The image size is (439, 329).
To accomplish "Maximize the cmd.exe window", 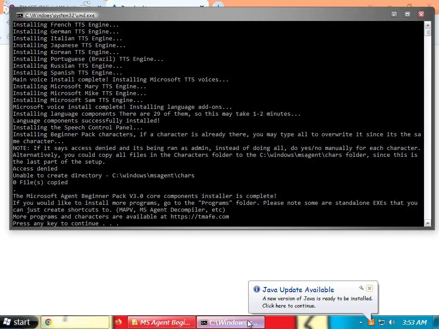I will [x=408, y=14].
